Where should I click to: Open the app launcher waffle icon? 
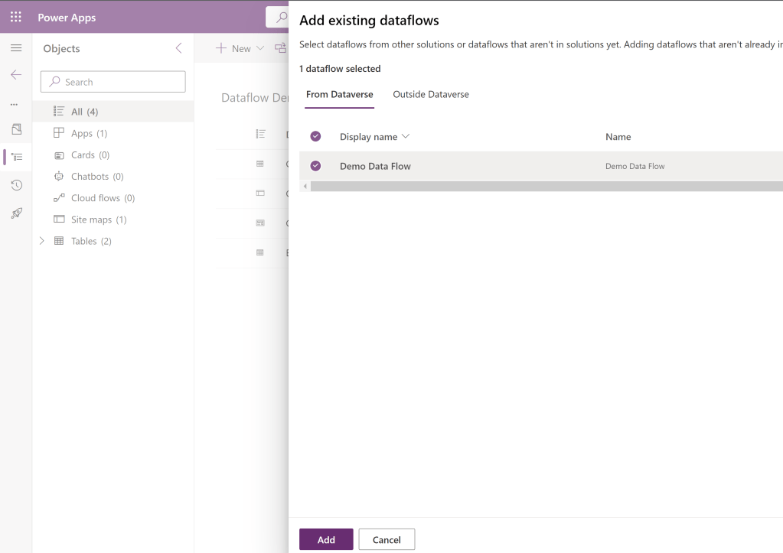(x=15, y=17)
